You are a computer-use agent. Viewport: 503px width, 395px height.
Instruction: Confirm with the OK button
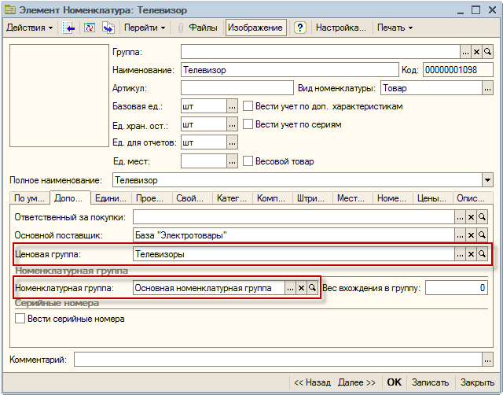tap(395, 382)
